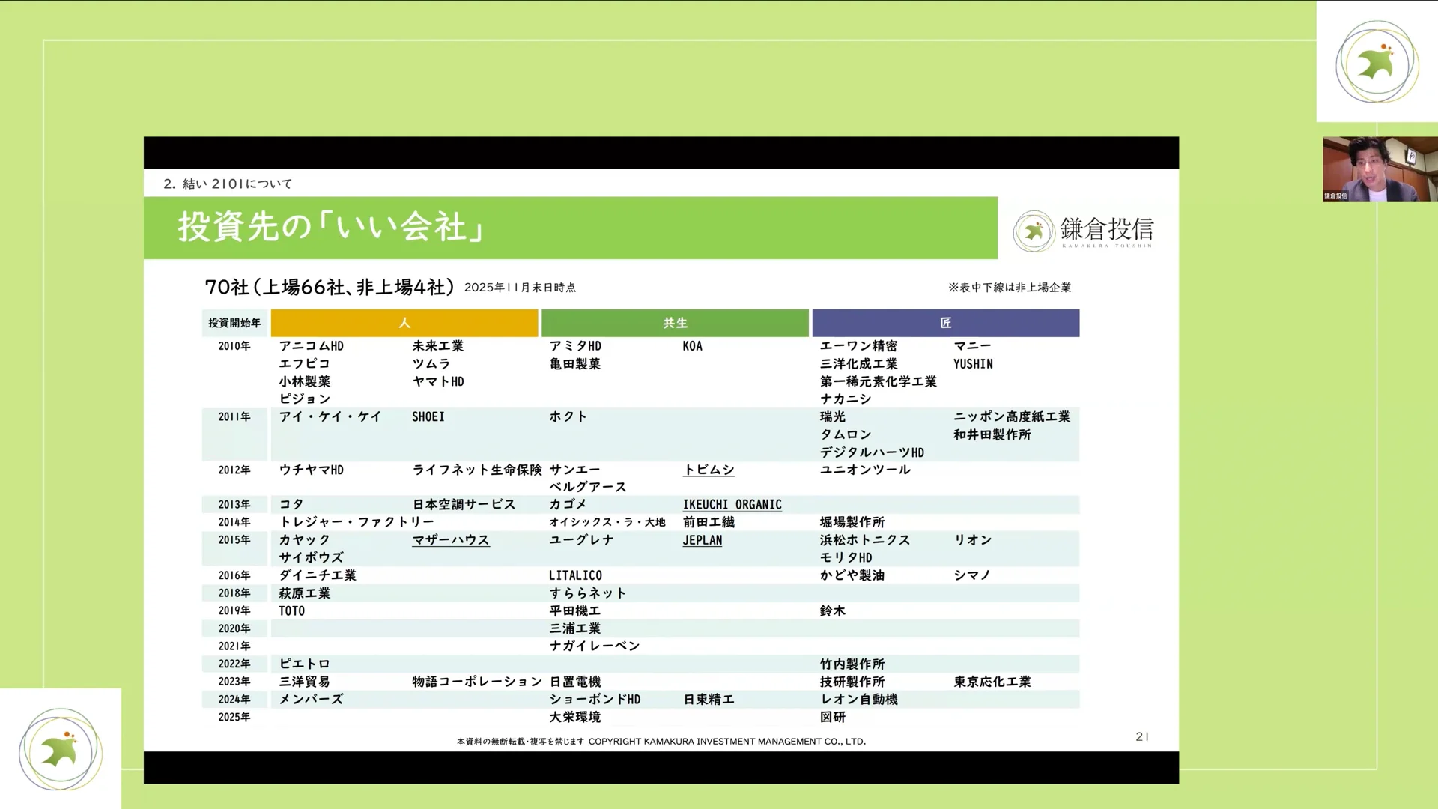Click the speaker webcam thumbnail
The height and width of the screenshot is (809, 1438).
(1380, 169)
